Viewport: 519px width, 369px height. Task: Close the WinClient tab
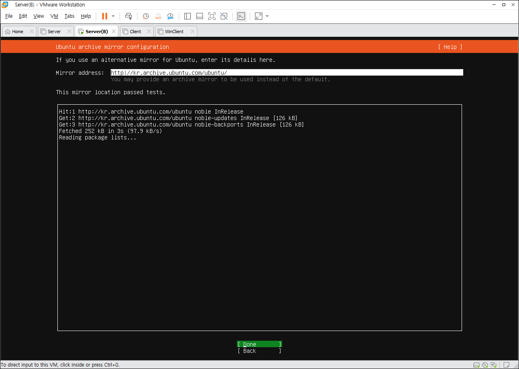[x=192, y=32]
